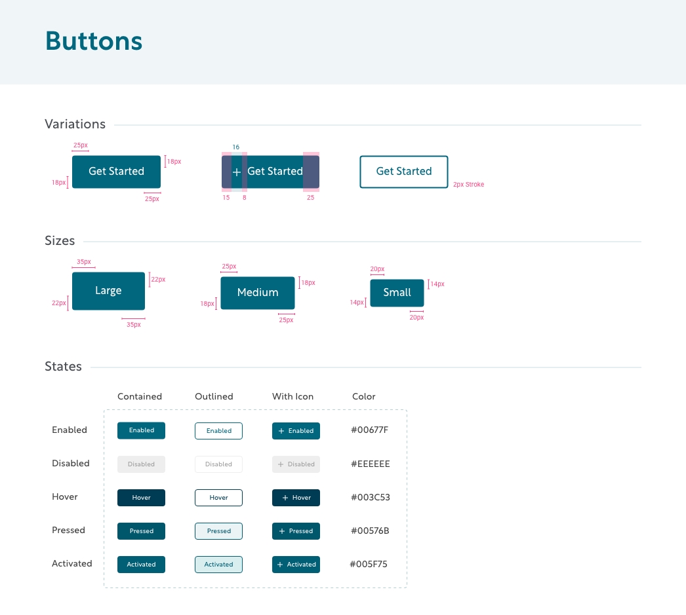
Task: Click the plus icon on Disabled icon button
Action: click(x=281, y=464)
